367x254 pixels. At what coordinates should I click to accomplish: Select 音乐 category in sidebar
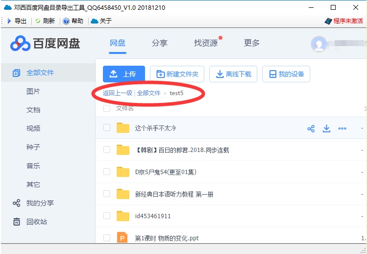tap(33, 166)
